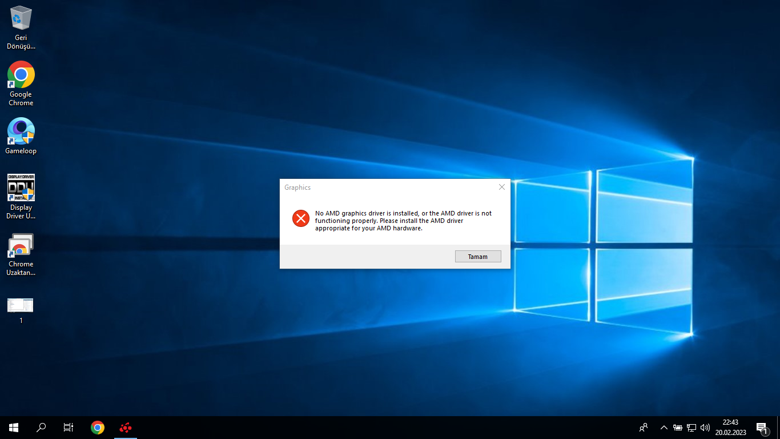The image size is (780, 439).
Task: Select the Display Driver Uninstaller shortcut
Action: click(x=21, y=197)
